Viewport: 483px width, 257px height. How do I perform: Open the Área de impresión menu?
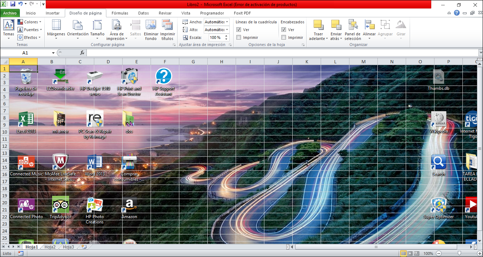(x=117, y=30)
